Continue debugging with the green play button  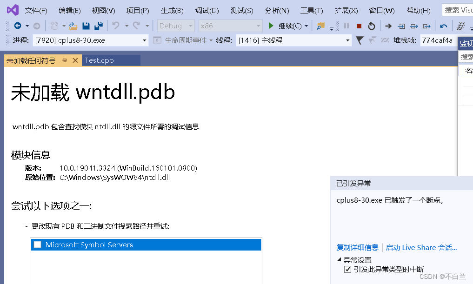coord(271,26)
